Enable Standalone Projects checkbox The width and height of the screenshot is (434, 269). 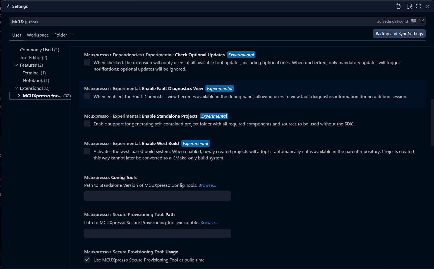87,124
